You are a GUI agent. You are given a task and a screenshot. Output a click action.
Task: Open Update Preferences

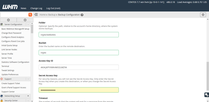click(x=10, y=75)
